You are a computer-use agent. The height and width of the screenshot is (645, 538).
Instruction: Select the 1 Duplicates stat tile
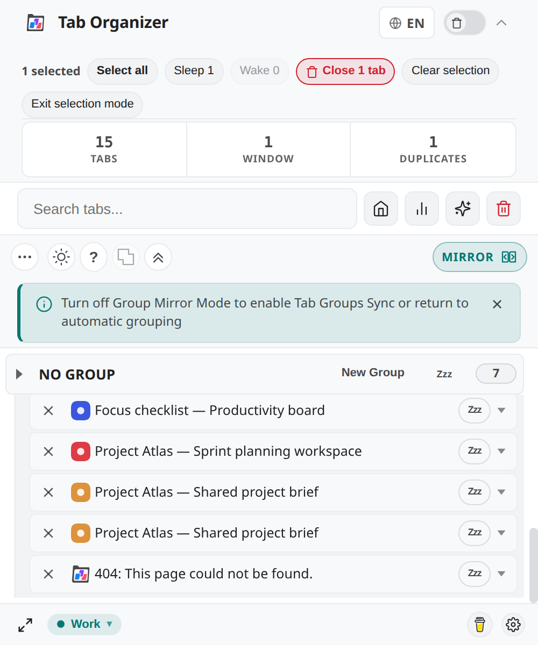[433, 149]
